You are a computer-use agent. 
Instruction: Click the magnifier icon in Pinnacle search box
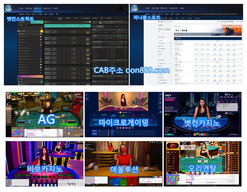pos(159,21)
